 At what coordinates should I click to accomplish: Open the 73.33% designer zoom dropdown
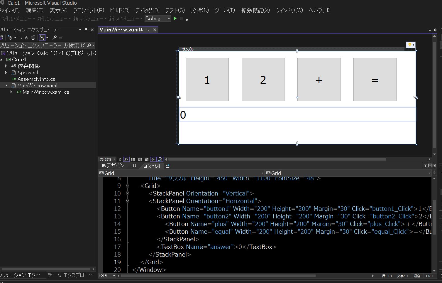(114, 159)
